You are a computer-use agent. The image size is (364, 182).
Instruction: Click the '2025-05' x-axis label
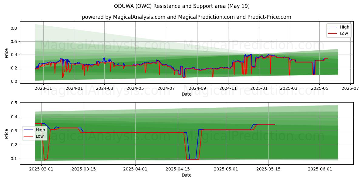[319, 88]
